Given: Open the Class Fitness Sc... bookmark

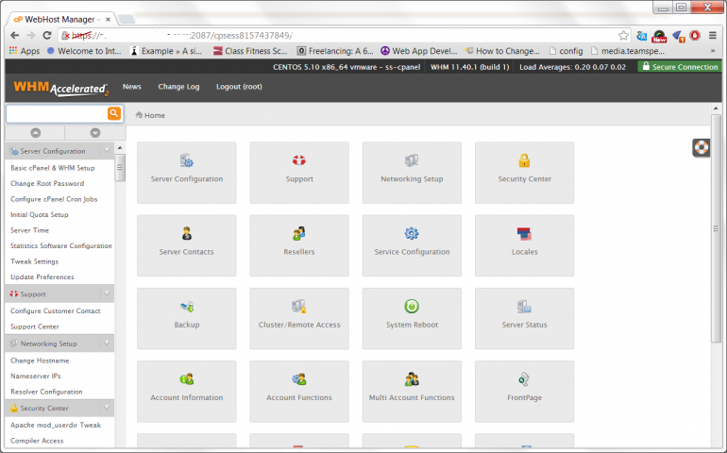Looking at the screenshot, I should pyautogui.click(x=250, y=51).
